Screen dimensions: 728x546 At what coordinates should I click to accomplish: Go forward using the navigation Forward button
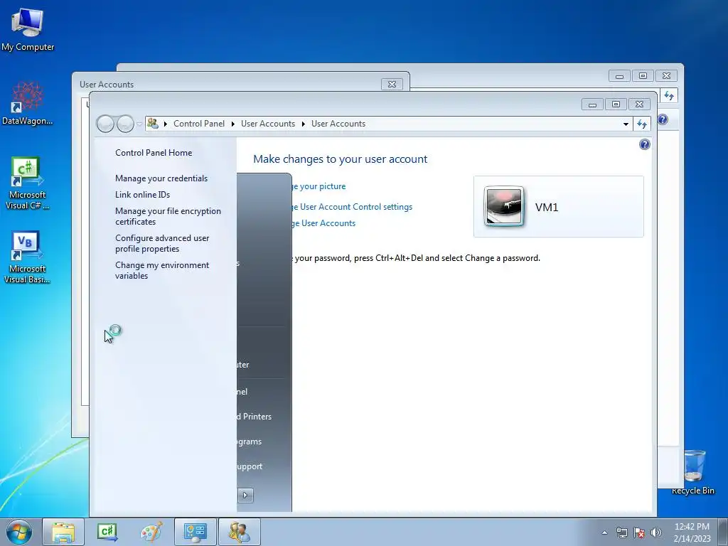point(125,124)
